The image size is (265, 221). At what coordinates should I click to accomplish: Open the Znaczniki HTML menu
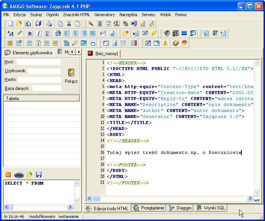tap(76, 15)
